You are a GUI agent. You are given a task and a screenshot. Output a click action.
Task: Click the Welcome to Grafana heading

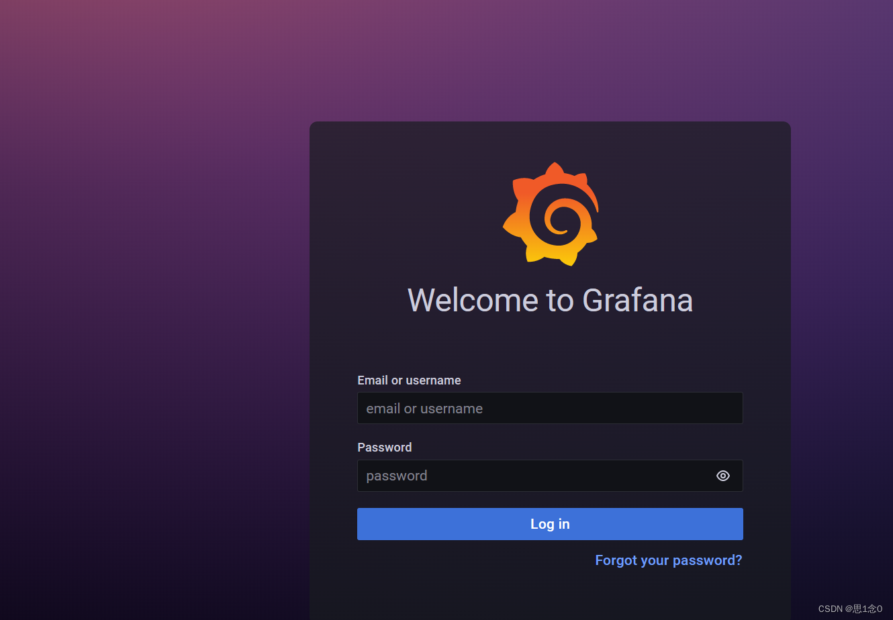[551, 300]
